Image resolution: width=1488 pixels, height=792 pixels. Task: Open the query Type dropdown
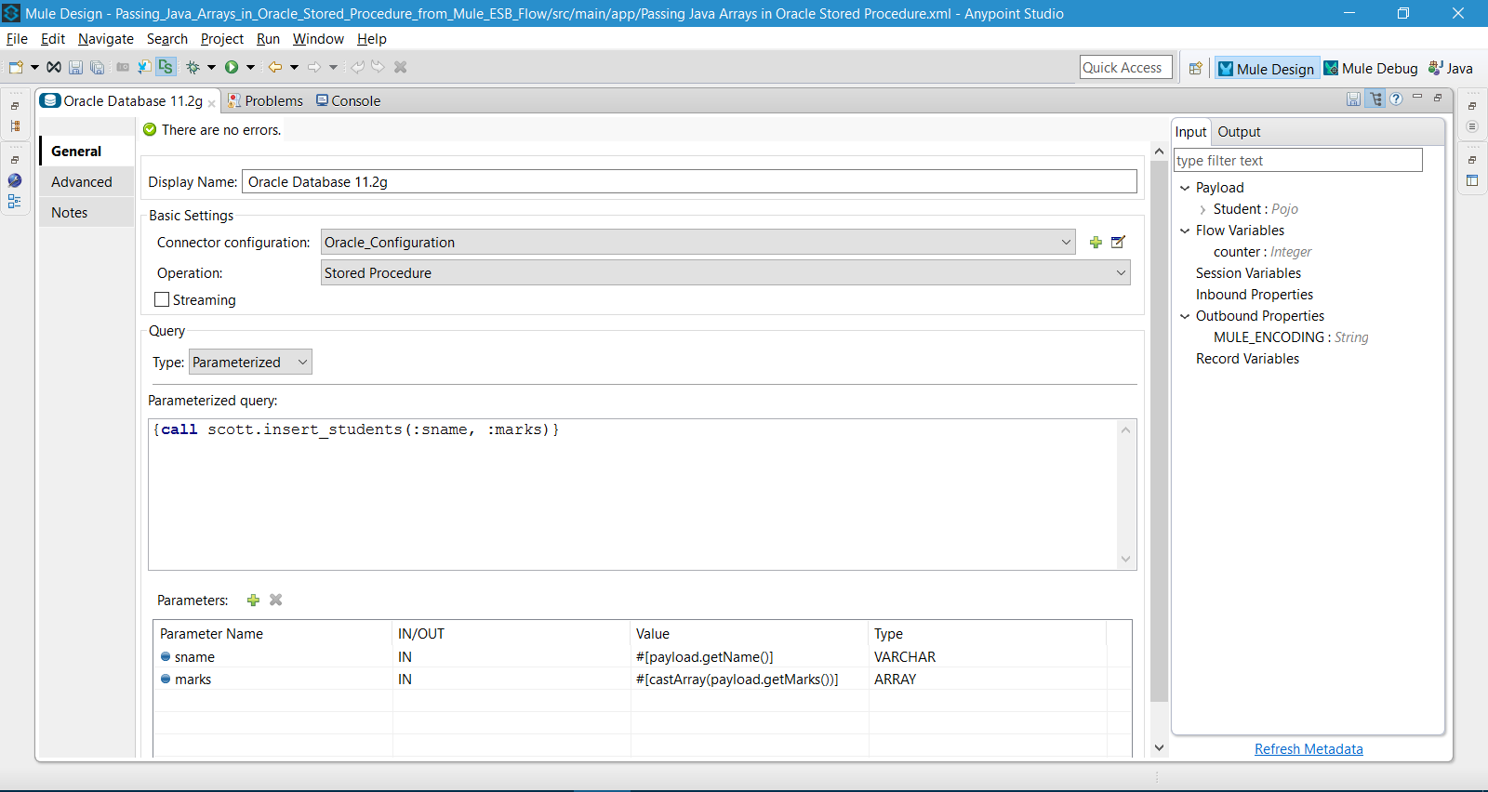(x=250, y=363)
